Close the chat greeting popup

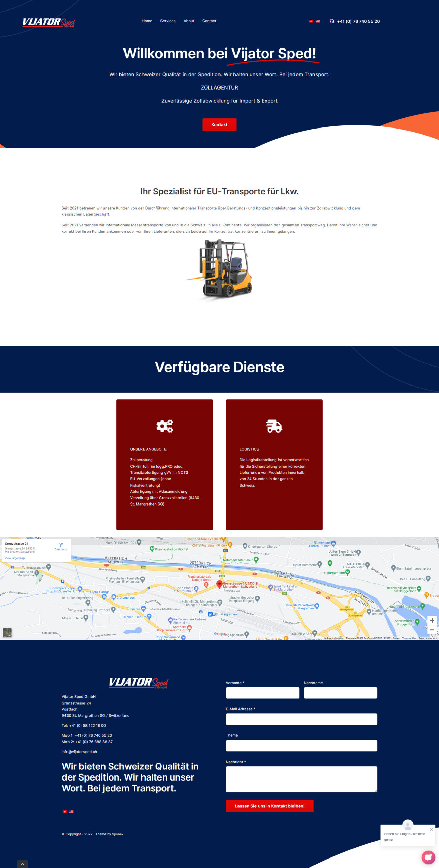431,829
